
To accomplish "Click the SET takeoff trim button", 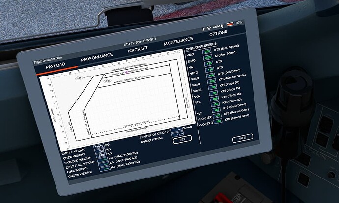I will (182, 139).
